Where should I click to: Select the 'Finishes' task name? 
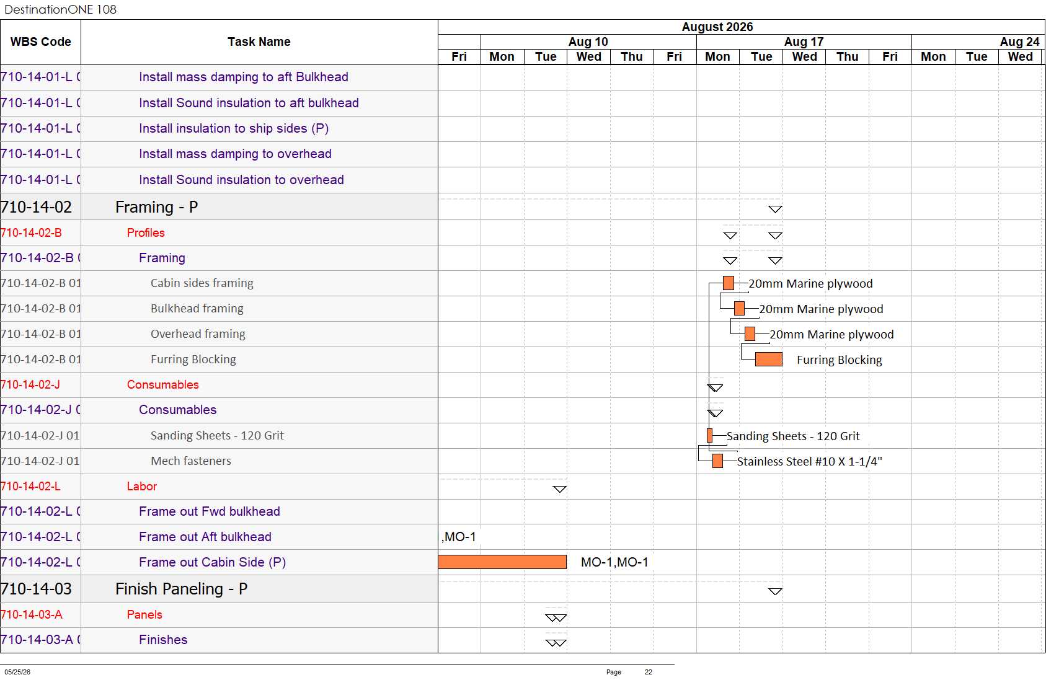click(x=163, y=640)
